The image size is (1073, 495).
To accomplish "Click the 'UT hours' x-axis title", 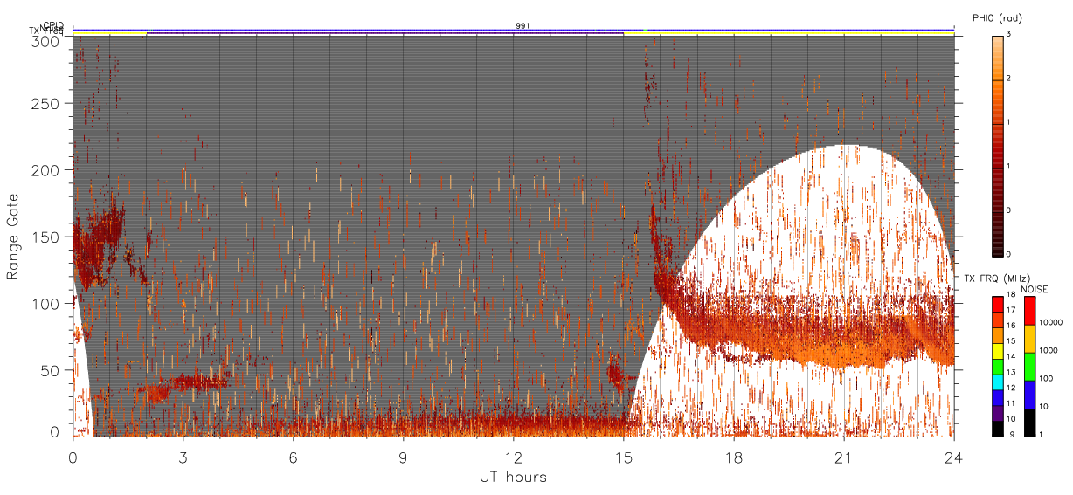I will click(x=513, y=478).
